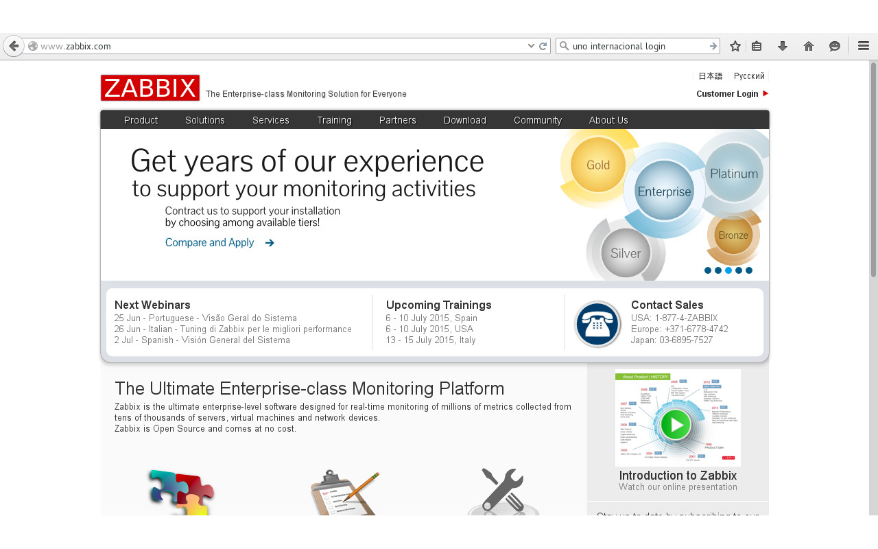878x549 pixels.
Task: Open the downloads arrow icon
Action: (783, 46)
